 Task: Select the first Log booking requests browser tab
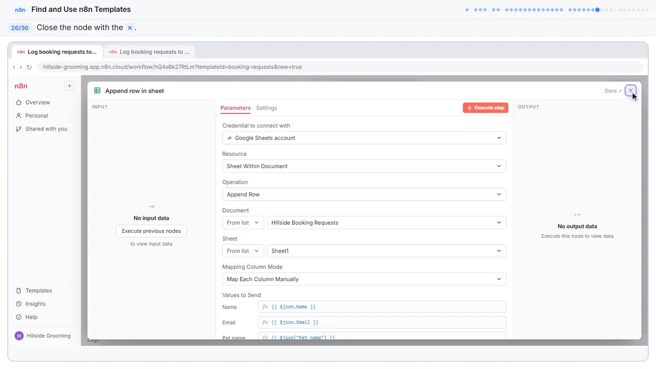point(57,52)
